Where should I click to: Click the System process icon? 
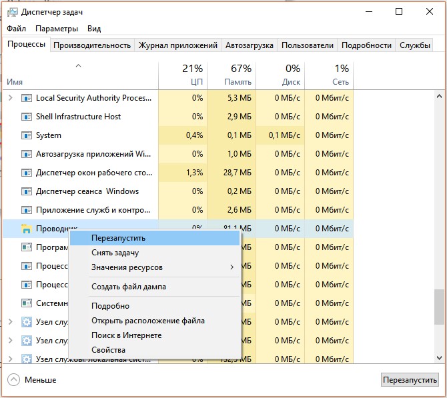tap(27, 135)
